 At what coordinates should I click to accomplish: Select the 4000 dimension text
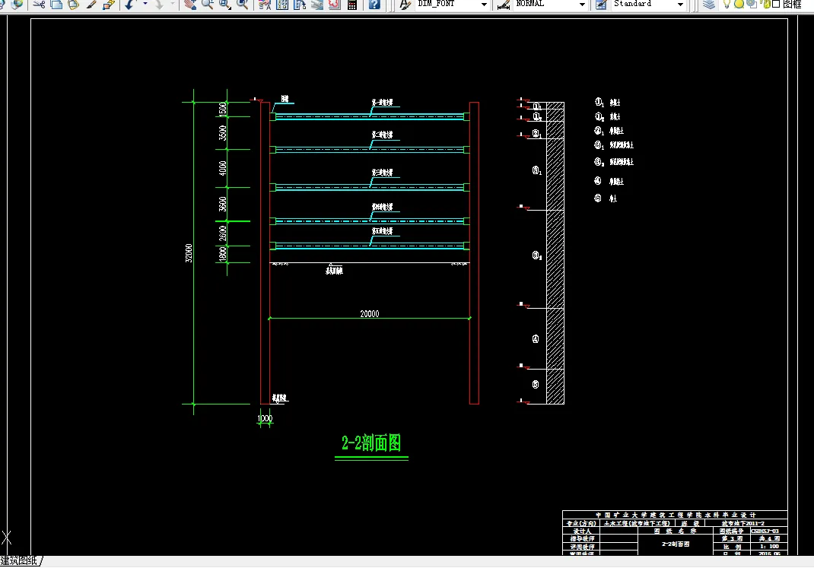pos(223,168)
